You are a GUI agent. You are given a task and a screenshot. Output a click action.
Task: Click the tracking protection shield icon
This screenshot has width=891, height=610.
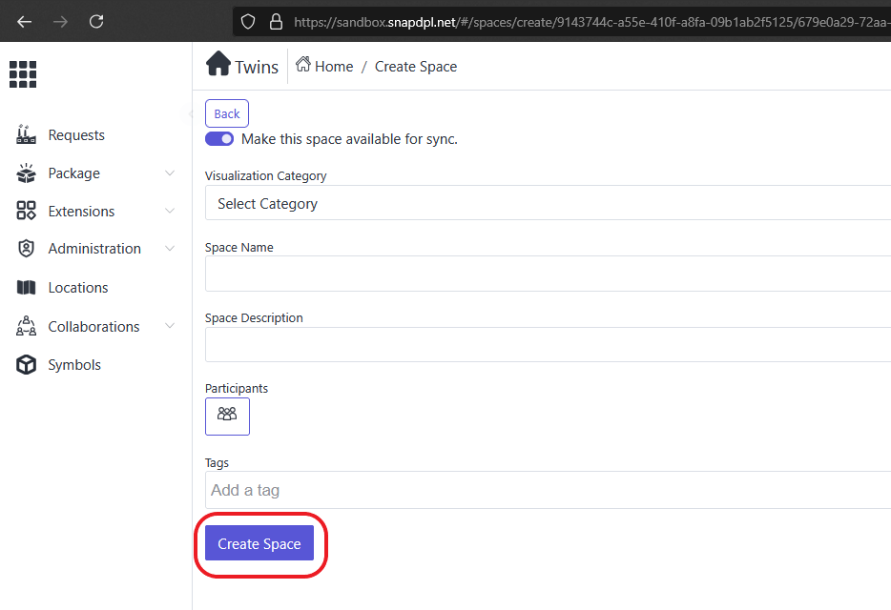248,22
